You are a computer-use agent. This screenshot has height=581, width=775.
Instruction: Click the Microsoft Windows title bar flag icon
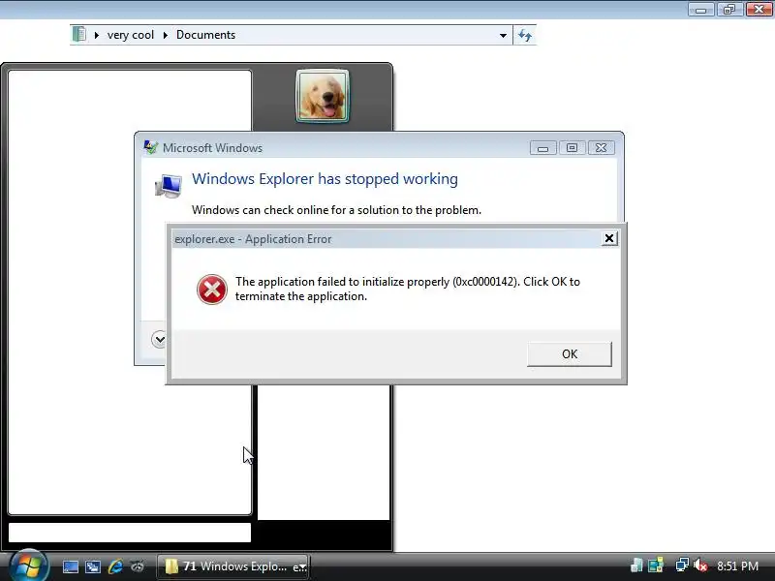tap(150, 147)
